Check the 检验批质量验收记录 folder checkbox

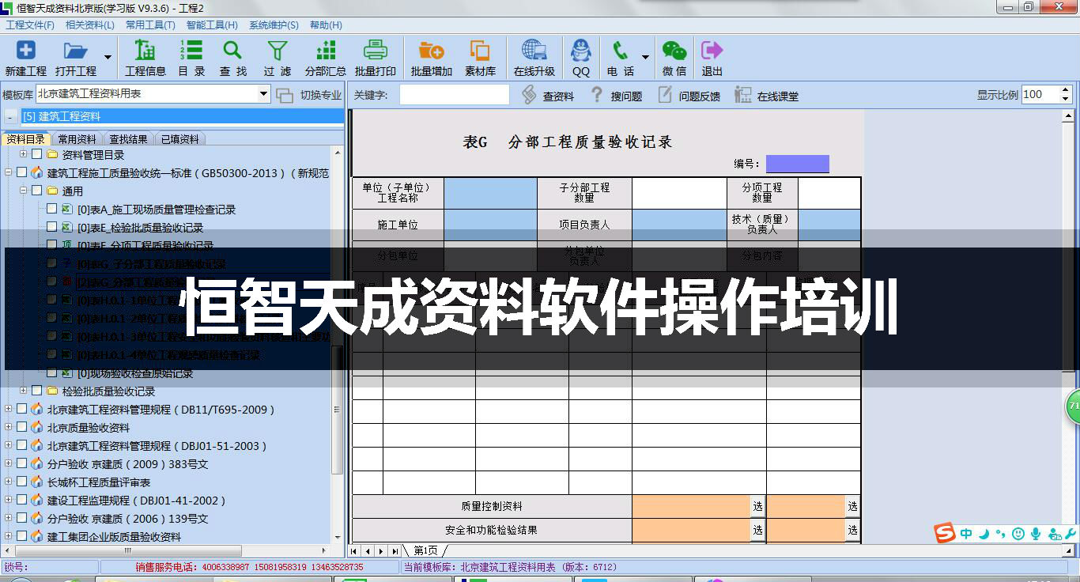click(x=36, y=391)
